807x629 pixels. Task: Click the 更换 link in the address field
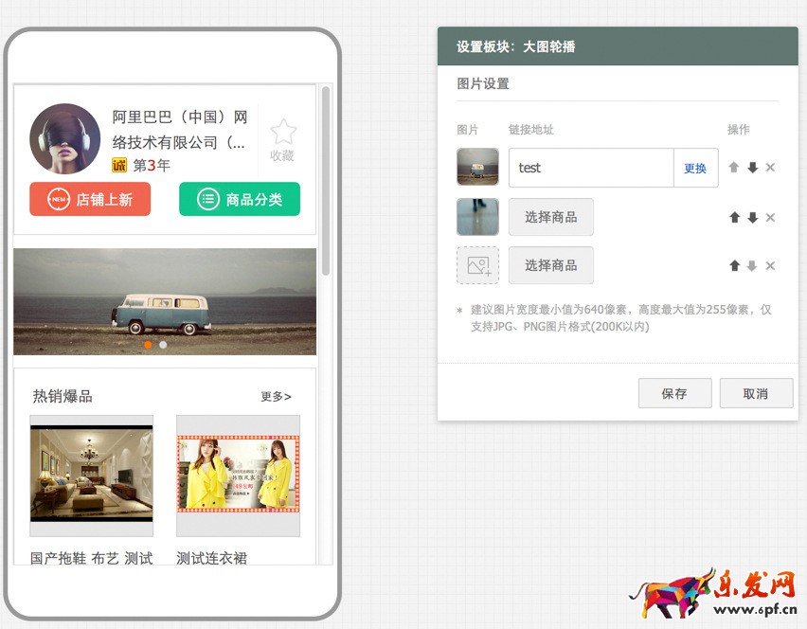click(x=695, y=168)
